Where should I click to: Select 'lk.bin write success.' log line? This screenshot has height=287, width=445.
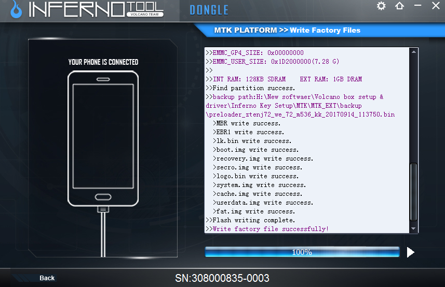tap(252, 141)
